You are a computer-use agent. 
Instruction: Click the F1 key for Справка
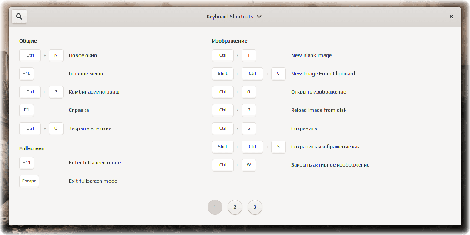(x=27, y=110)
